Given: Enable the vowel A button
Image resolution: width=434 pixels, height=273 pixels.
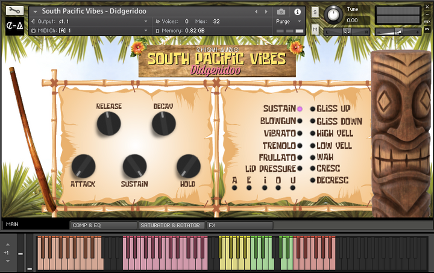Looking at the screenshot, I should click(234, 188).
